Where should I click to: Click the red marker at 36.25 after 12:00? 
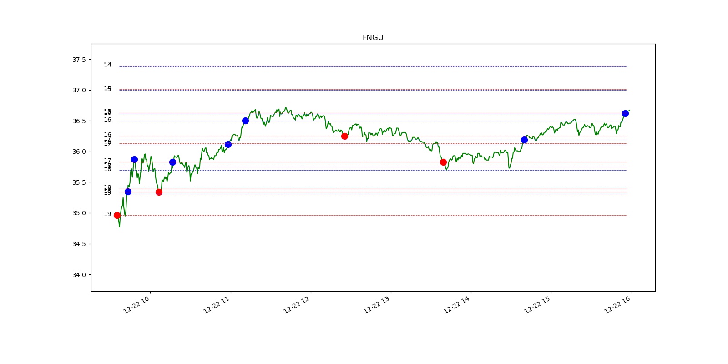point(344,136)
